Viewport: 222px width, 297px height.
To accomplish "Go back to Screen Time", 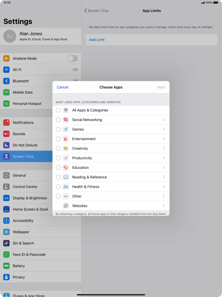I will coord(96,11).
